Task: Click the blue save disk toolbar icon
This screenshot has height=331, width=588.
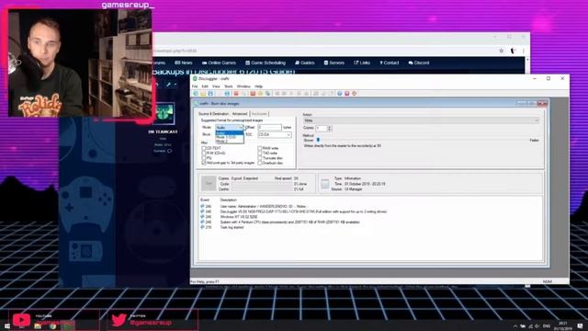Action: click(210, 94)
